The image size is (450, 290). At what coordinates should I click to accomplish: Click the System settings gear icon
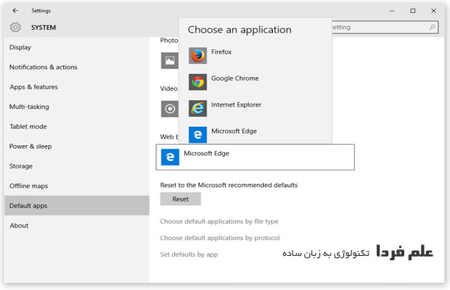pos(15,28)
